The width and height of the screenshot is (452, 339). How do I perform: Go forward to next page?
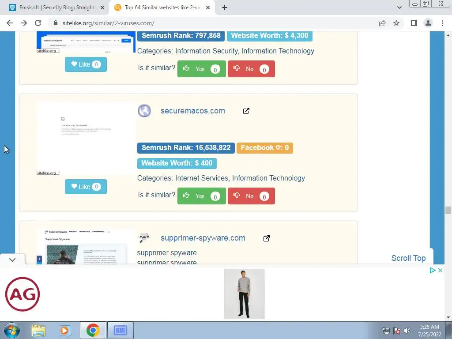pyautogui.click(x=24, y=23)
